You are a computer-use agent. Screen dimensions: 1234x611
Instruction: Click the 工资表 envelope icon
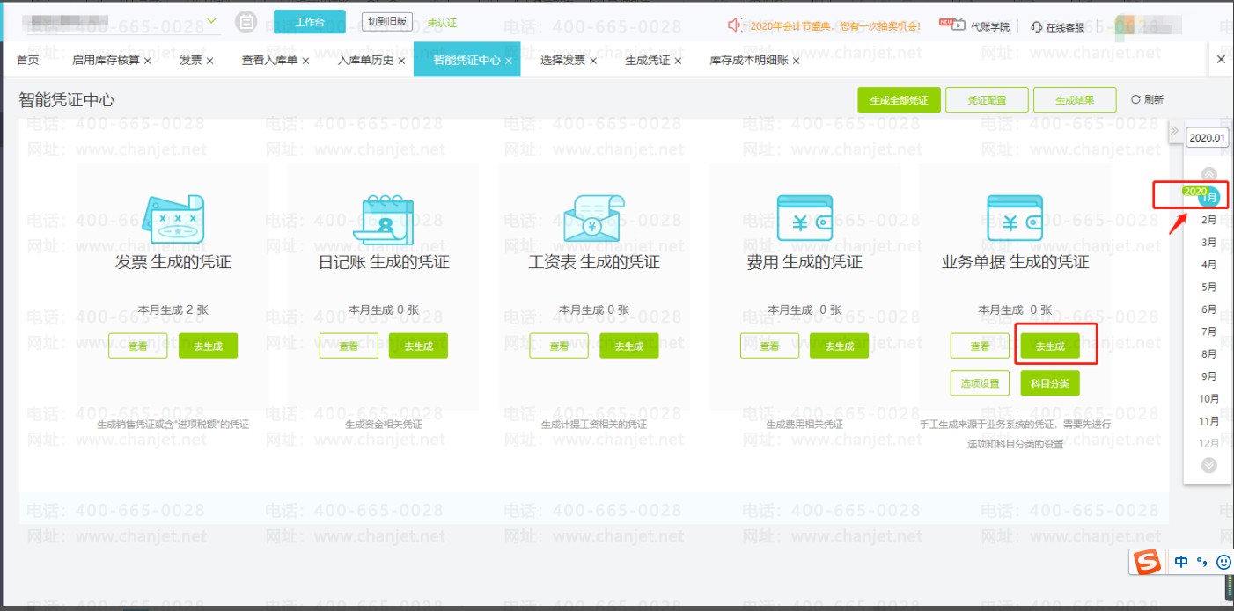click(592, 219)
